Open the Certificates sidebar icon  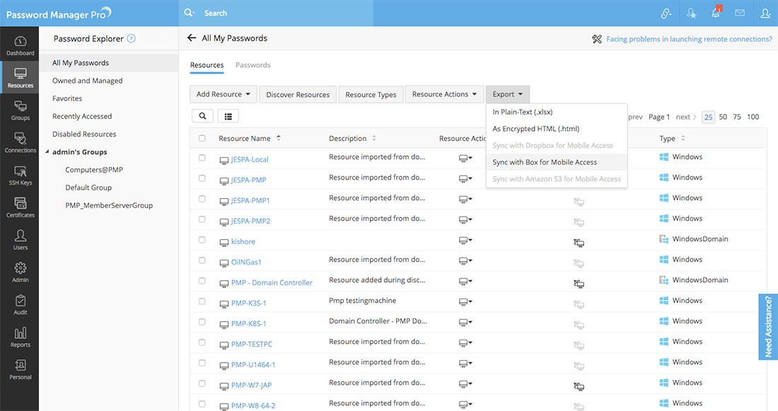(x=20, y=208)
